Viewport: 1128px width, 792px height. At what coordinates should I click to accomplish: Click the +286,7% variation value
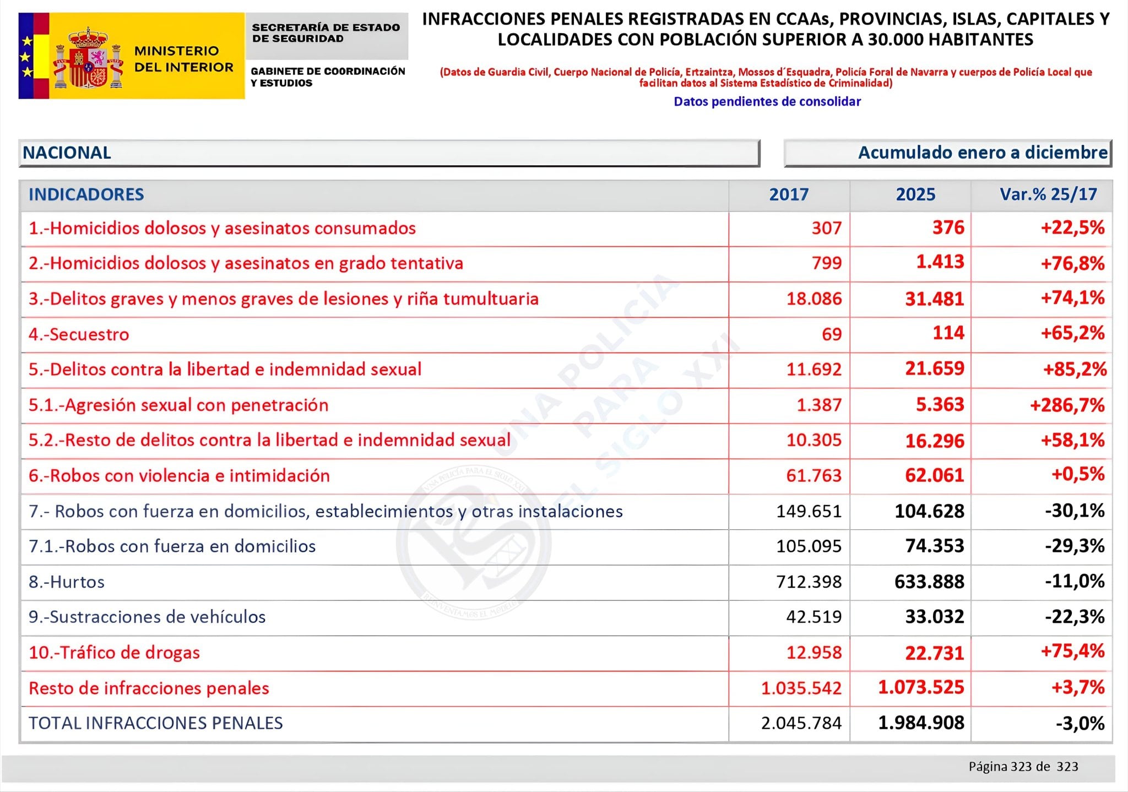point(1066,405)
